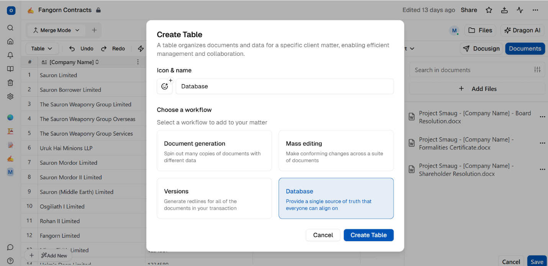This screenshot has height=266, width=548.
Task: Open the Shareholder Resolution.docx document
Action: pos(466,170)
